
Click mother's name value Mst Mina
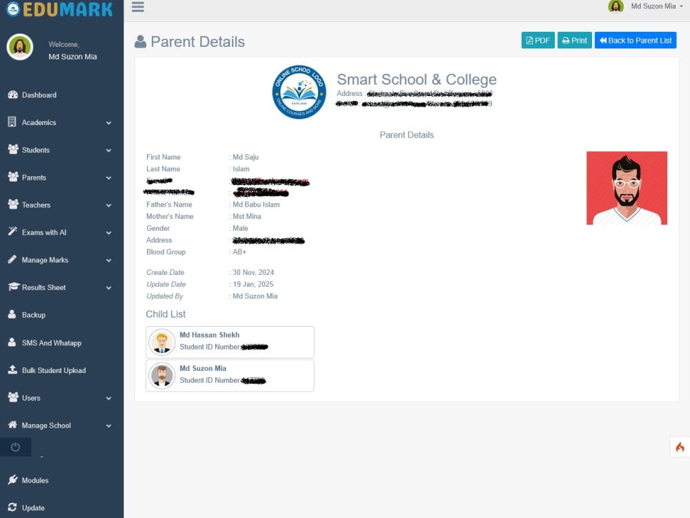[x=247, y=216]
